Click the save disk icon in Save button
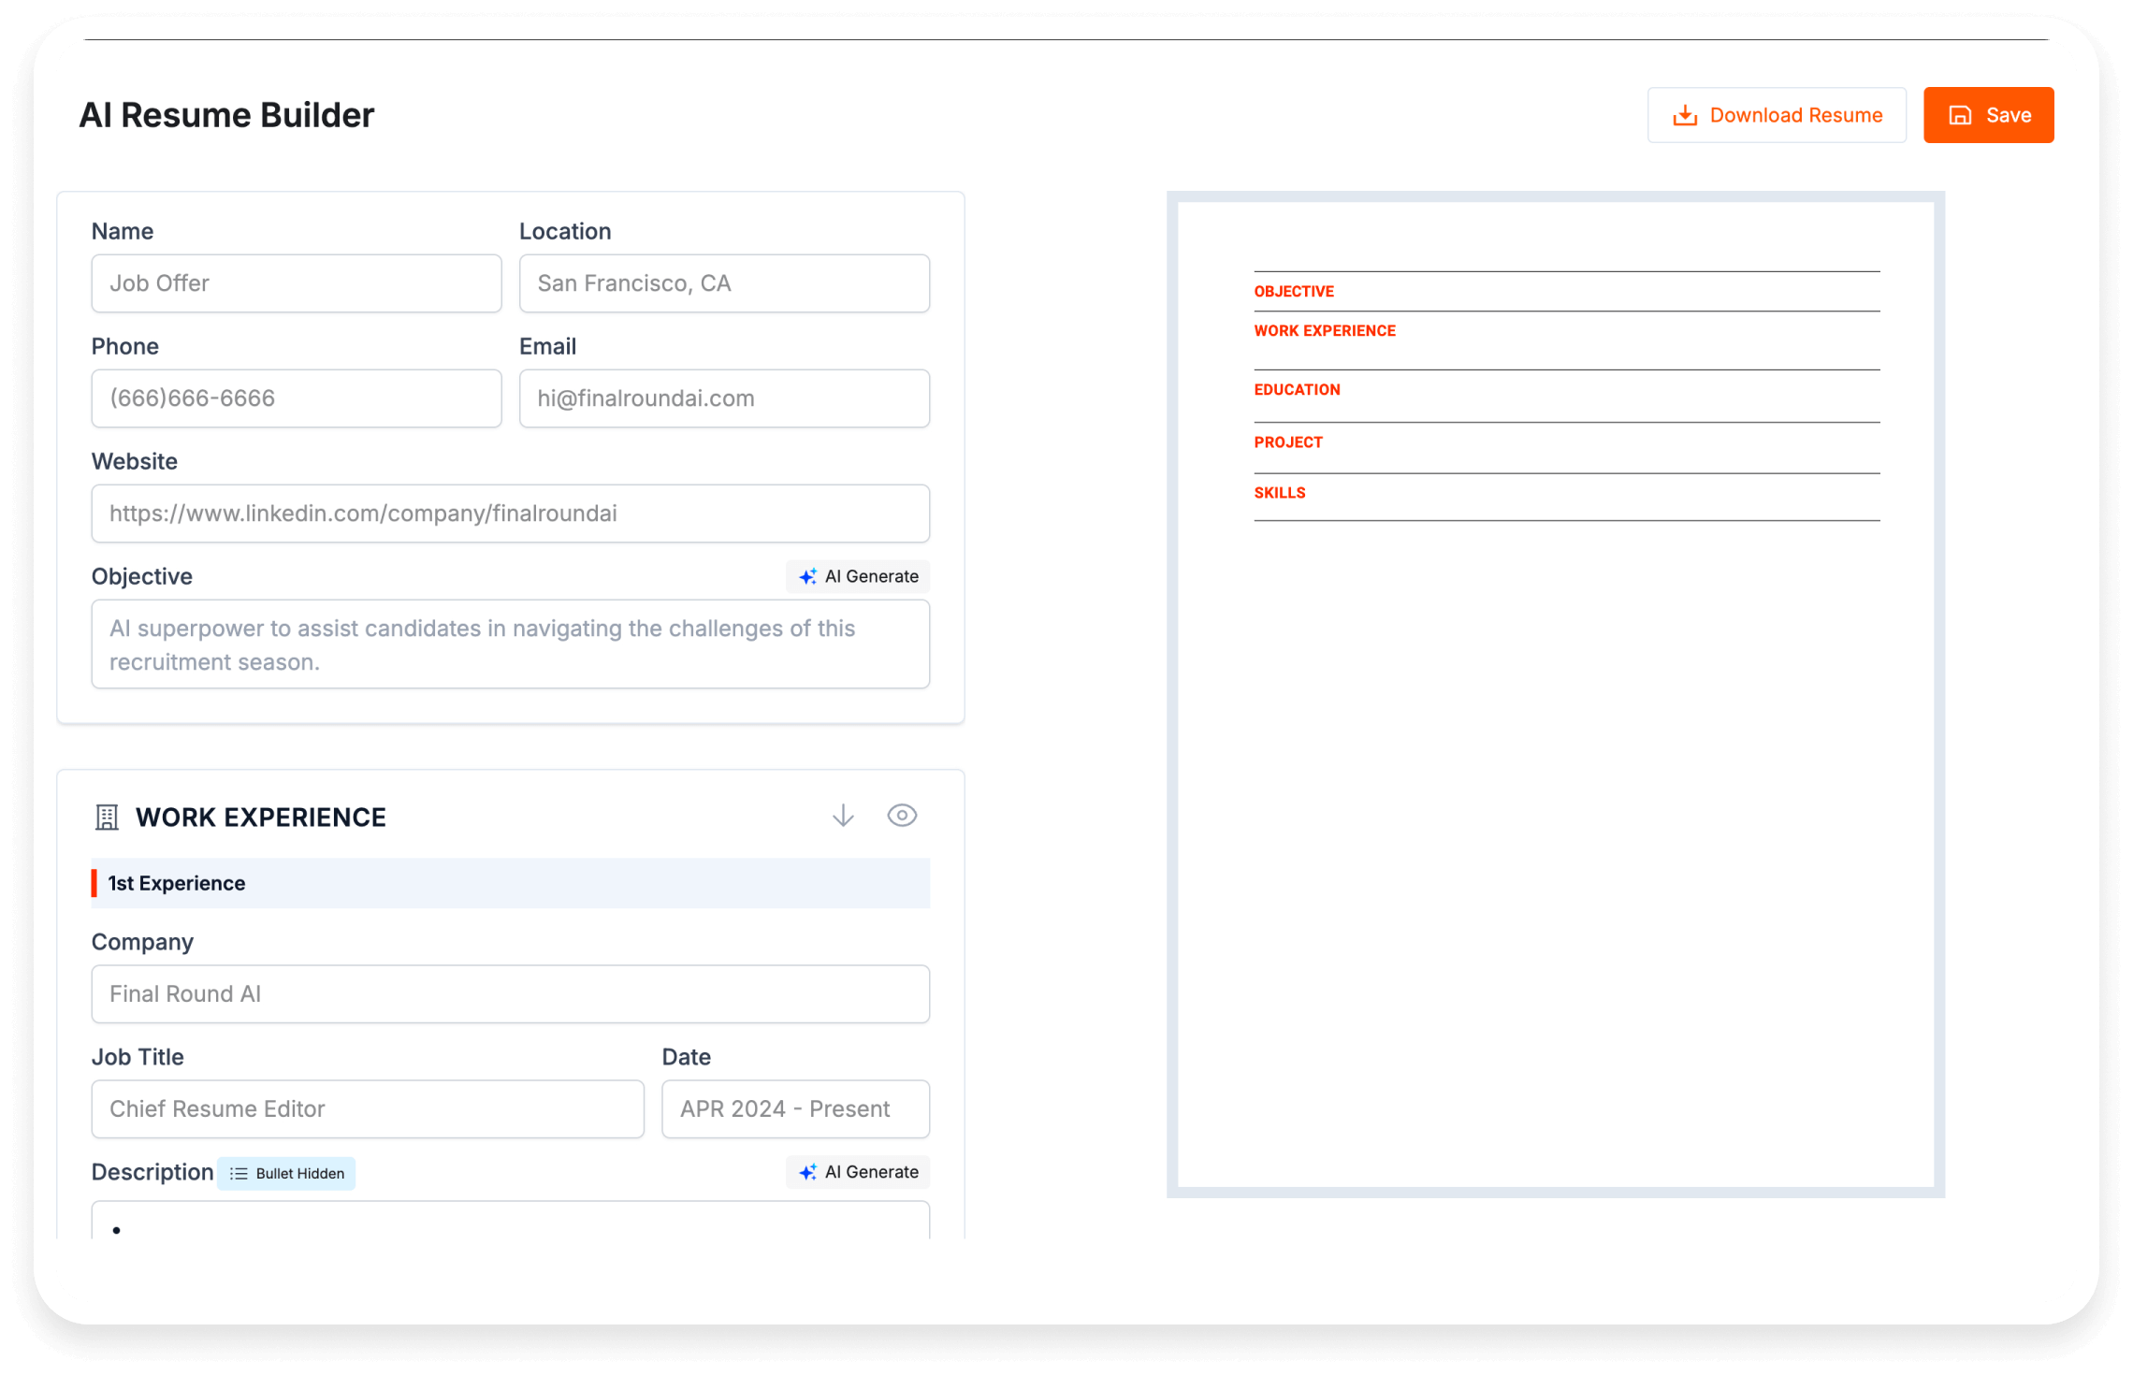The height and width of the screenshot is (1375, 2133). 1959,114
